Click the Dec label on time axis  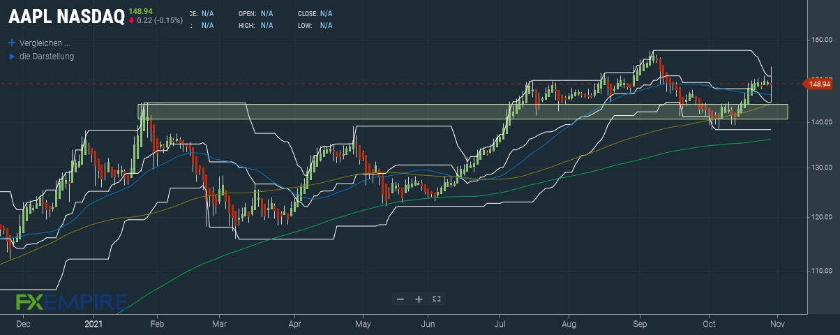(22, 324)
